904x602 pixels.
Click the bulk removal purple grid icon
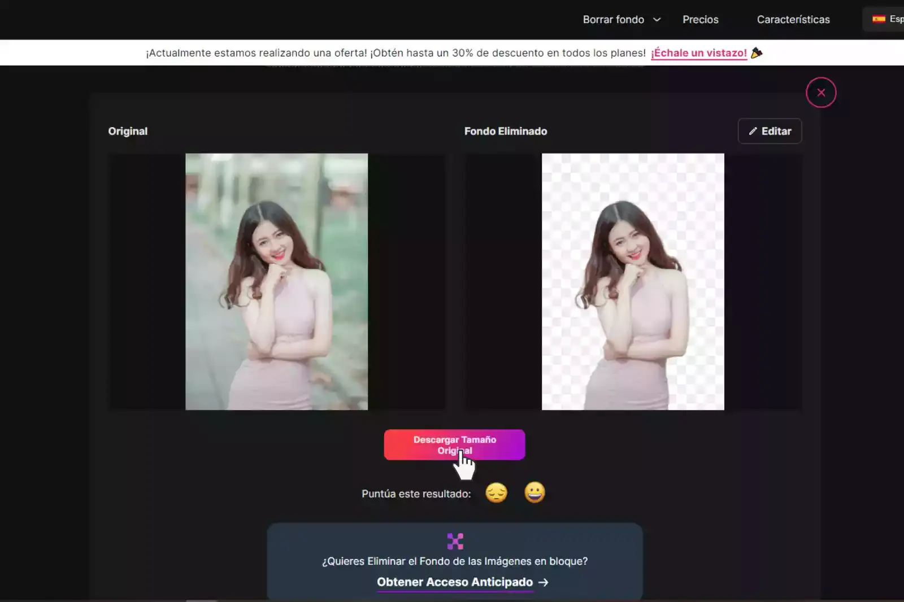455,542
